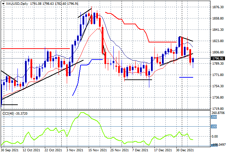The width and height of the screenshot is (226, 154).
Task: Click the 15 Nov 2021 date label
Action: 98,150
